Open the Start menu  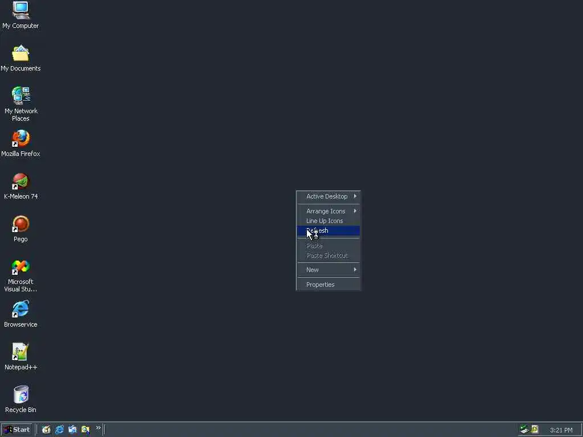[17, 430]
